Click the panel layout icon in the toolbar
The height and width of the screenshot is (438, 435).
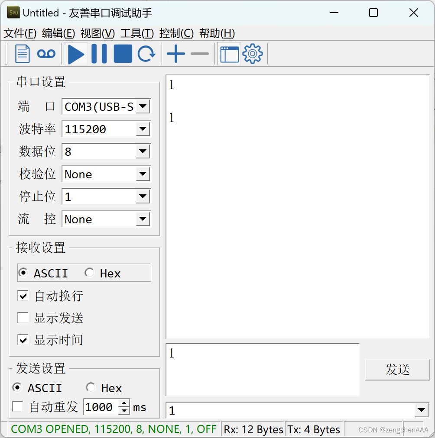[x=230, y=53]
